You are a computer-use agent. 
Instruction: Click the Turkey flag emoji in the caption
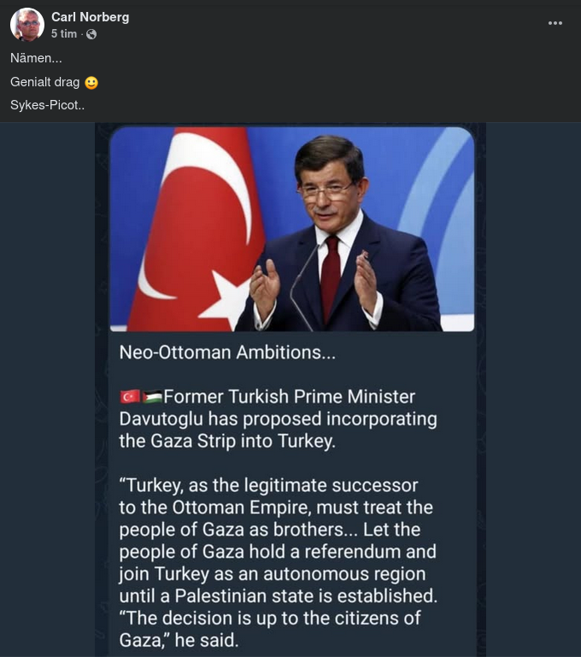click(130, 397)
